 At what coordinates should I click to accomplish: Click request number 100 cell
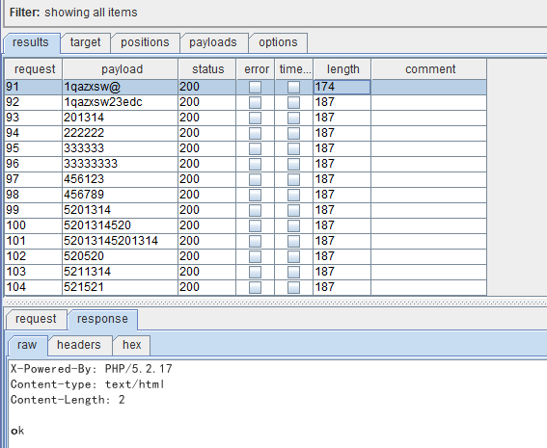pyautogui.click(x=34, y=225)
